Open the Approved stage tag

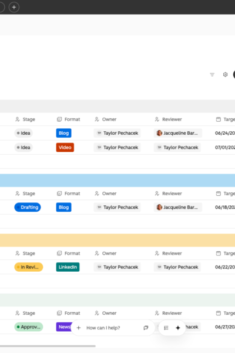click(29, 327)
